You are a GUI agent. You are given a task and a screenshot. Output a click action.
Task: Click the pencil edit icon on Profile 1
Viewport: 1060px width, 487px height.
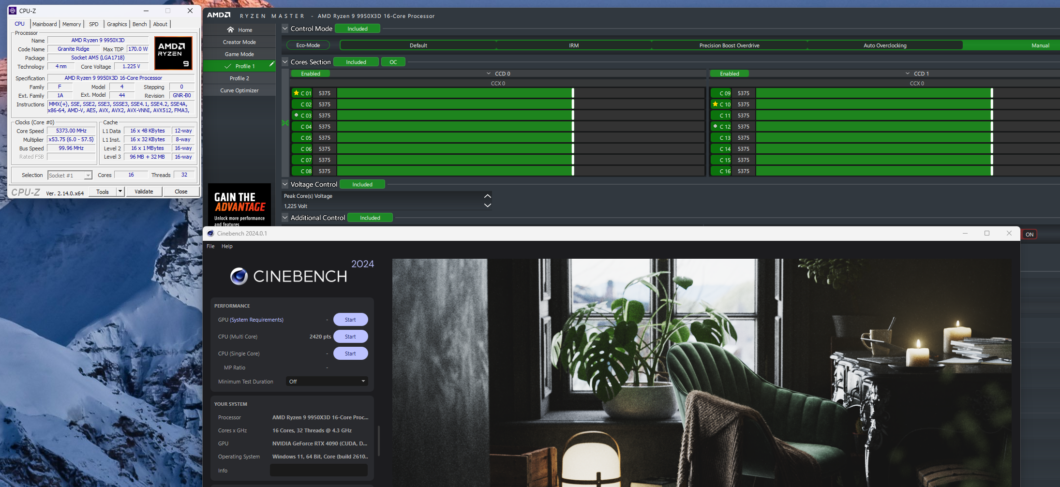(x=272, y=64)
